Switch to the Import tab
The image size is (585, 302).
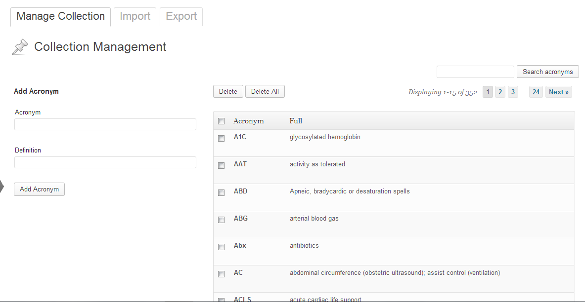[135, 17]
